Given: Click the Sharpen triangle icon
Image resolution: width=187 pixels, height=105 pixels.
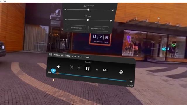Looking at the screenshot, I should (85, 6).
